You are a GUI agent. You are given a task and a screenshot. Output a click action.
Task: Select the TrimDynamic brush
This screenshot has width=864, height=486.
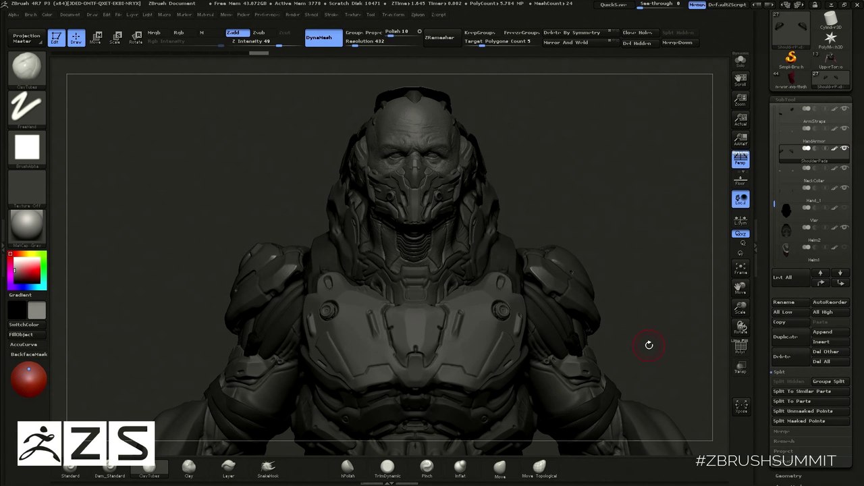(x=387, y=469)
